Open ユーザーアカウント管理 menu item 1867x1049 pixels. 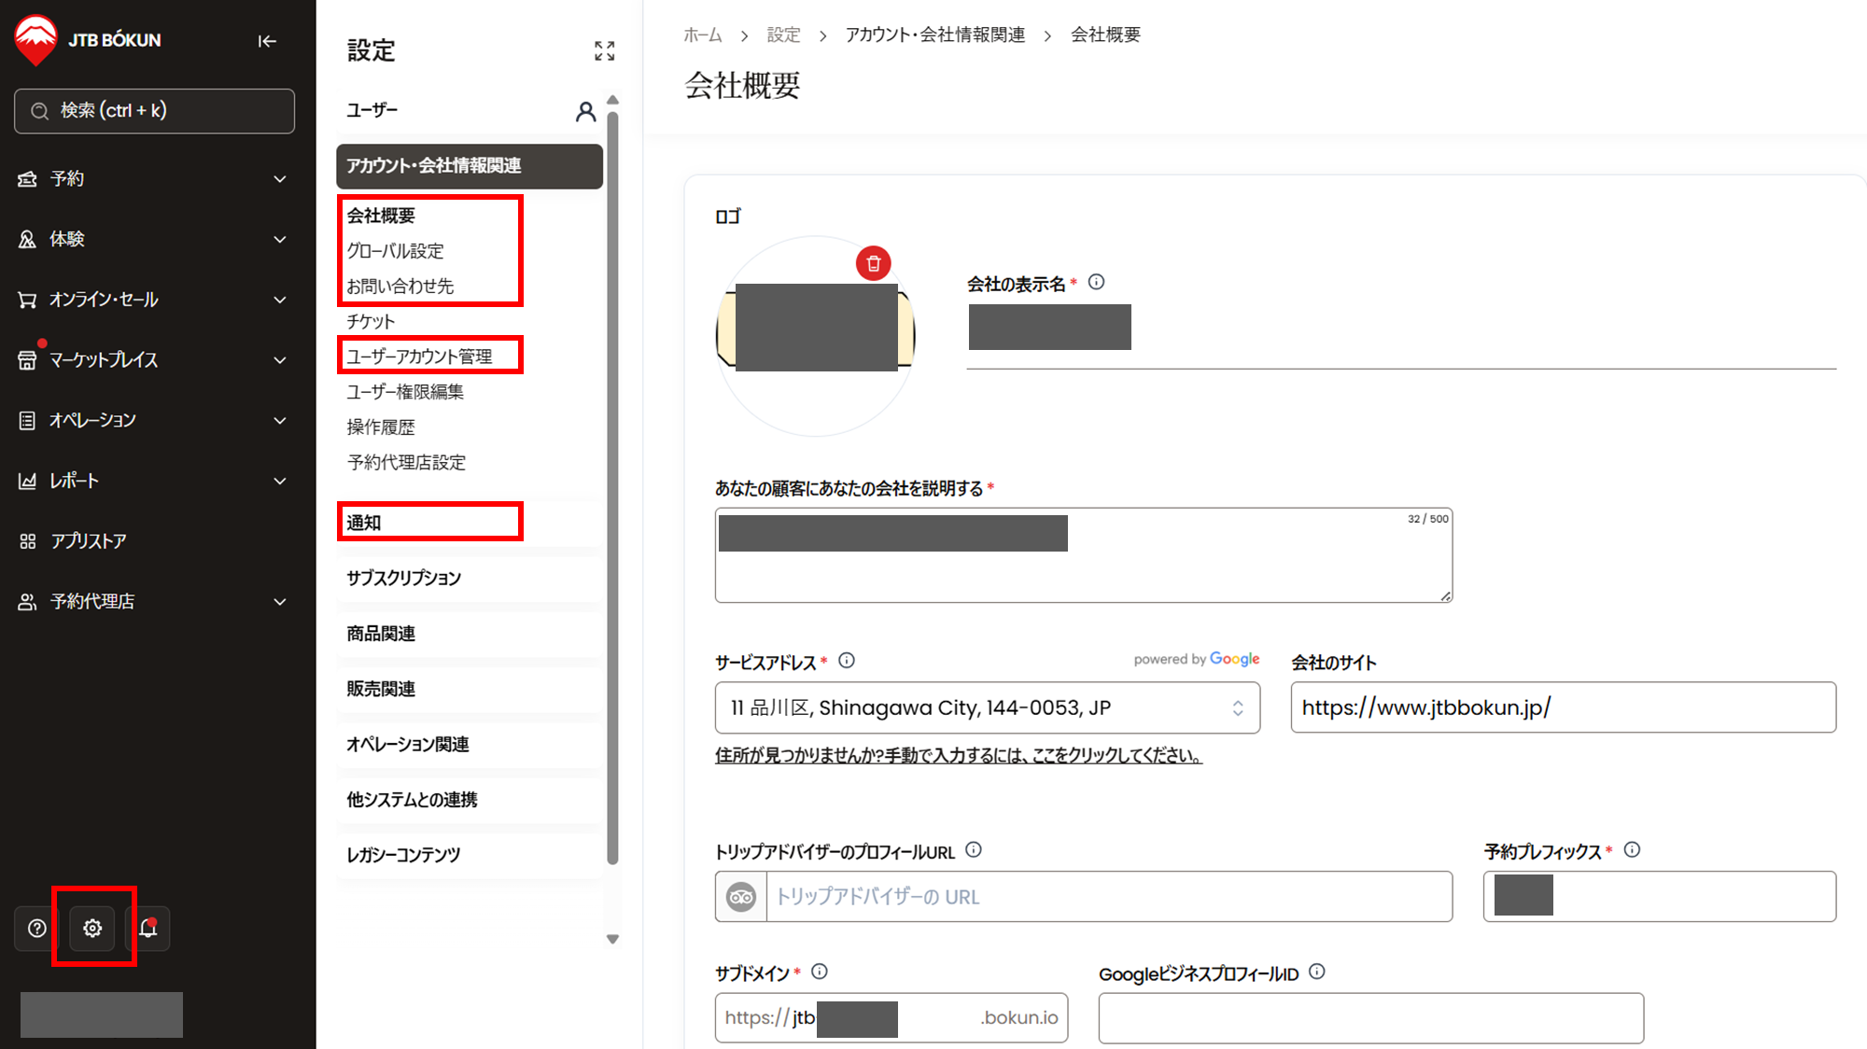[x=419, y=357]
